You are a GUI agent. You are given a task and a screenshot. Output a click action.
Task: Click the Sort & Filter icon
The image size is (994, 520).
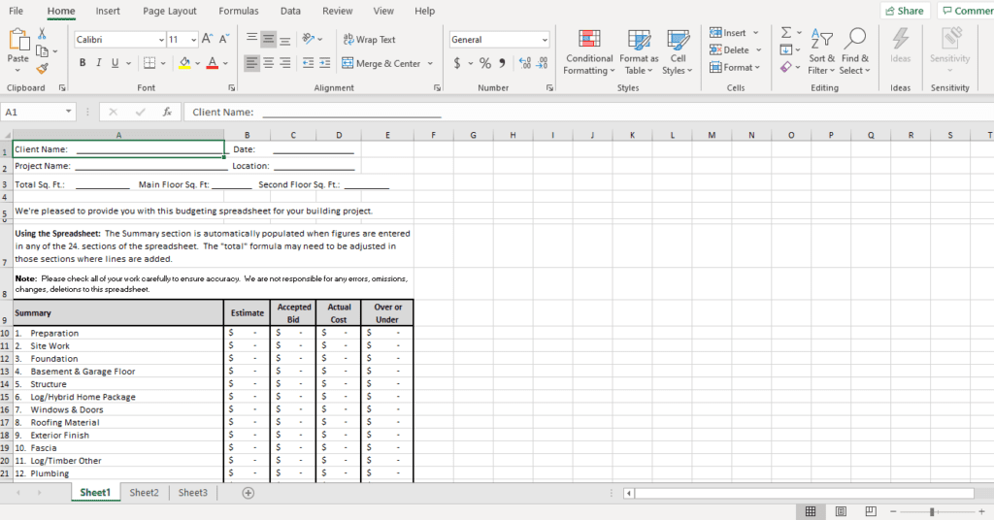tap(821, 40)
